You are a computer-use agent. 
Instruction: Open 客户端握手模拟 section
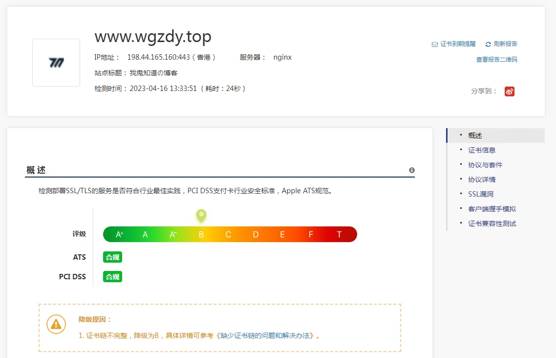[x=492, y=209]
